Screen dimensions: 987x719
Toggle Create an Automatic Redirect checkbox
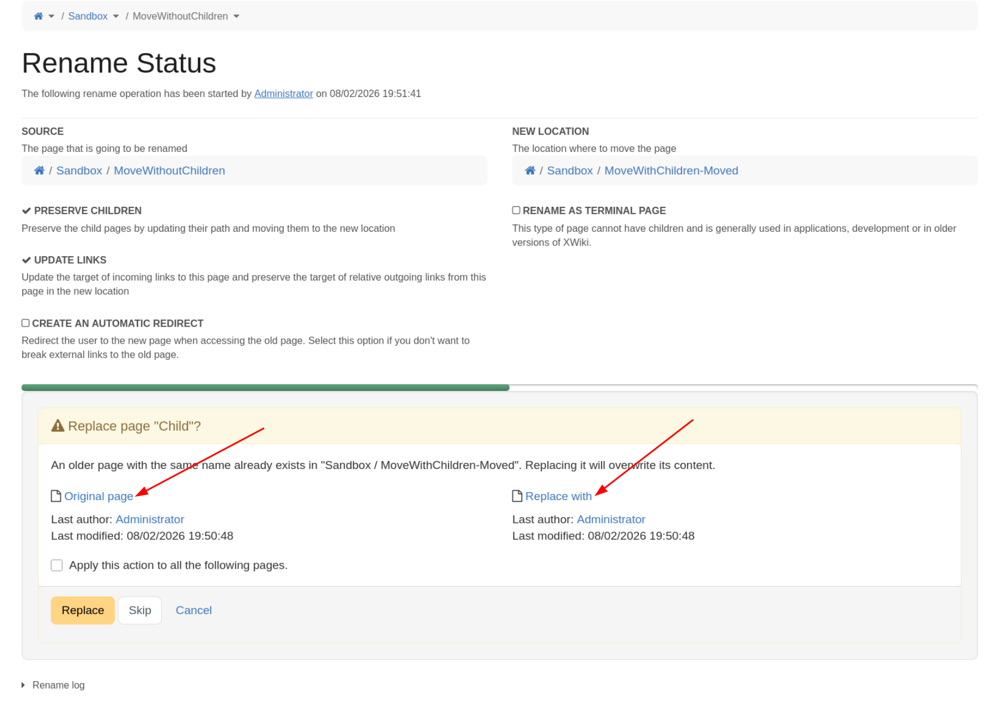click(x=26, y=323)
